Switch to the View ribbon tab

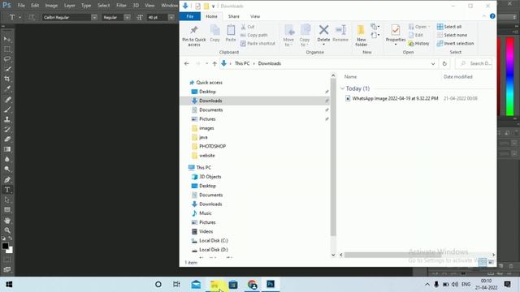coord(255,16)
